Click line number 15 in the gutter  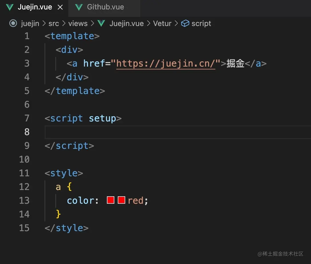coord(24,228)
